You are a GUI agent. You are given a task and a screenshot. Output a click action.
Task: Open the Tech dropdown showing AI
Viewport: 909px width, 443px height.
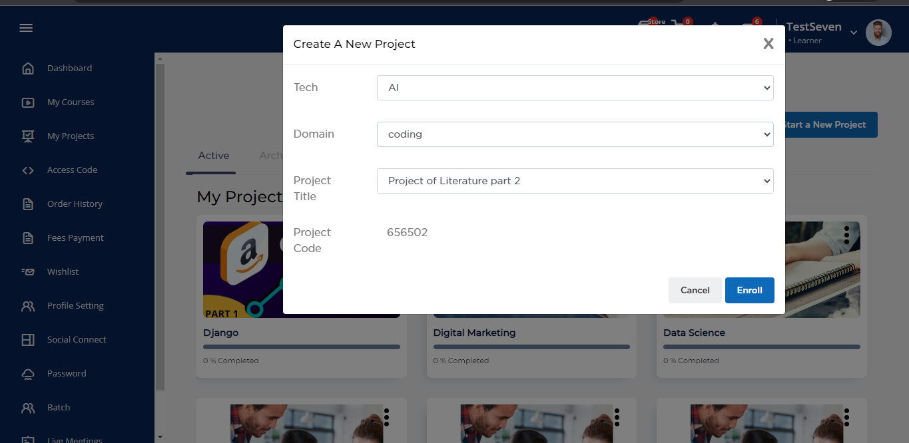575,88
